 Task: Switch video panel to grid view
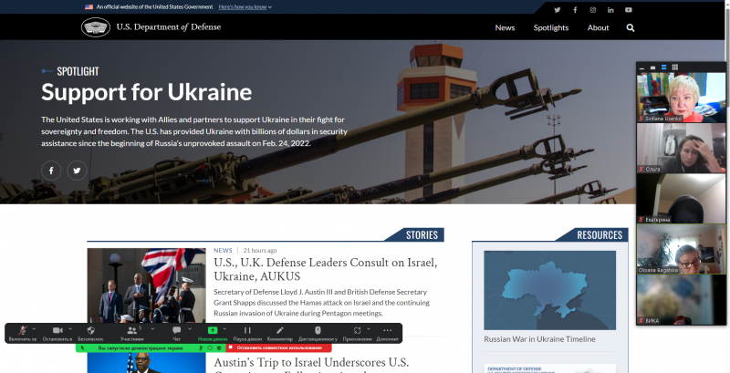675,67
